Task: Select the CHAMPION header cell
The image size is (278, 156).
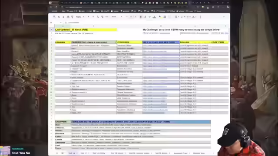Action: click(63, 122)
